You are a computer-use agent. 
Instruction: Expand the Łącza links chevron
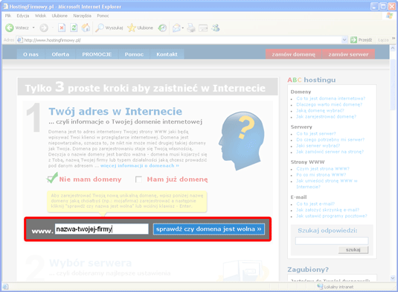(x=394, y=39)
